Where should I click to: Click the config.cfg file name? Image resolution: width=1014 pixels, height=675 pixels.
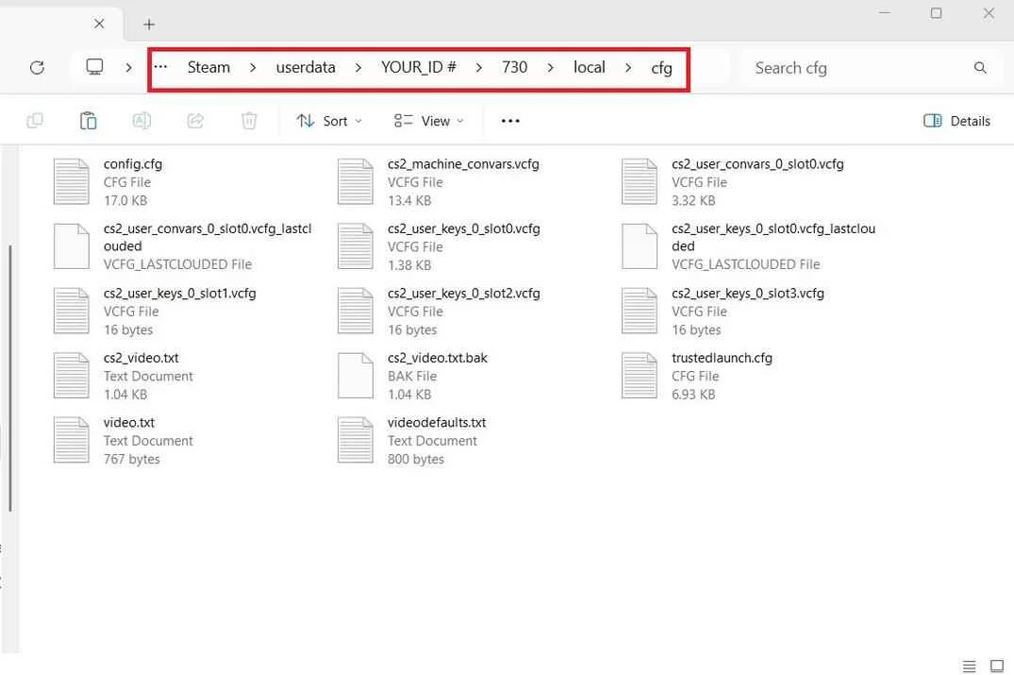click(133, 164)
